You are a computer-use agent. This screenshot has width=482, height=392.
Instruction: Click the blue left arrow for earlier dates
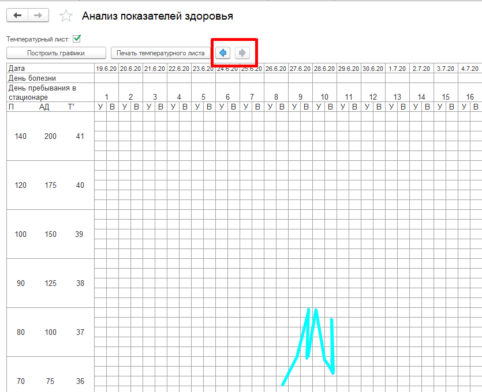point(223,53)
